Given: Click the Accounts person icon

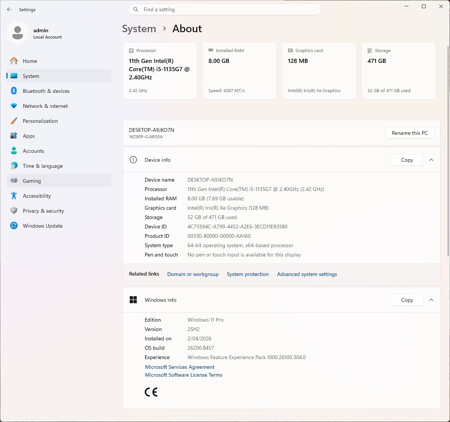Looking at the screenshot, I should (x=14, y=151).
